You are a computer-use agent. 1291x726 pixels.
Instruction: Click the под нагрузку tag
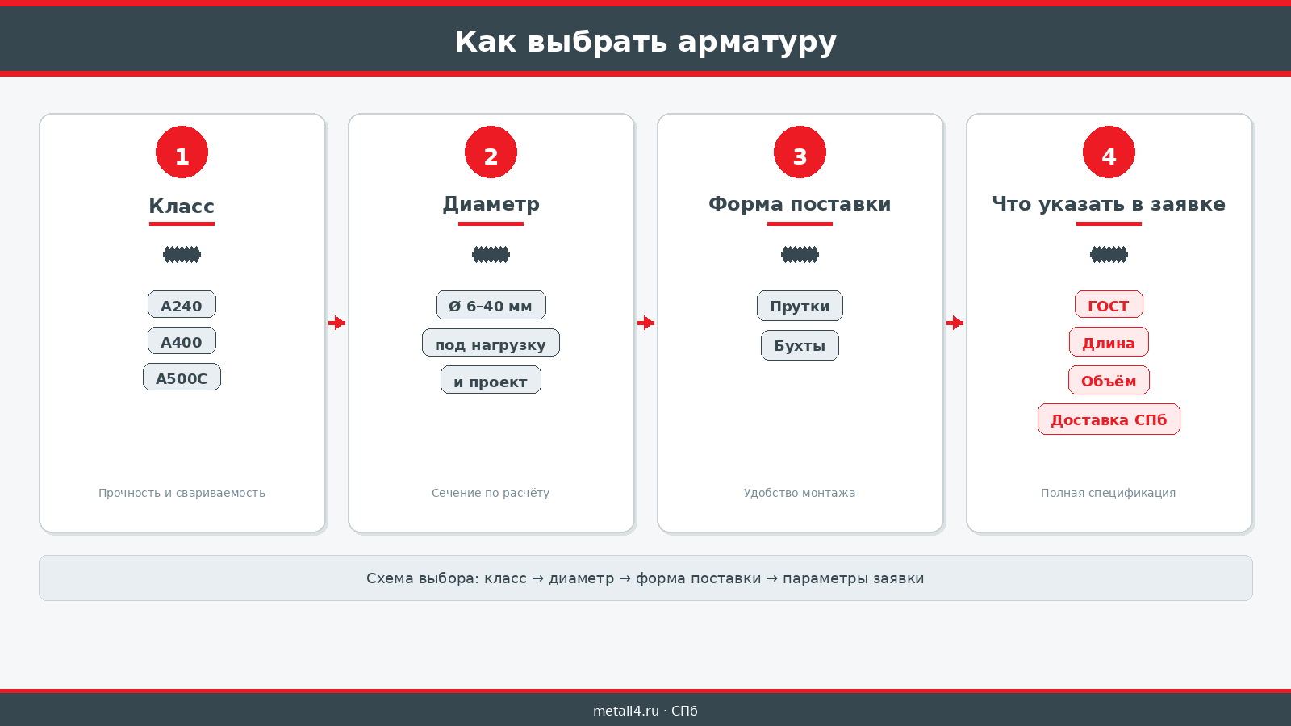pos(491,343)
